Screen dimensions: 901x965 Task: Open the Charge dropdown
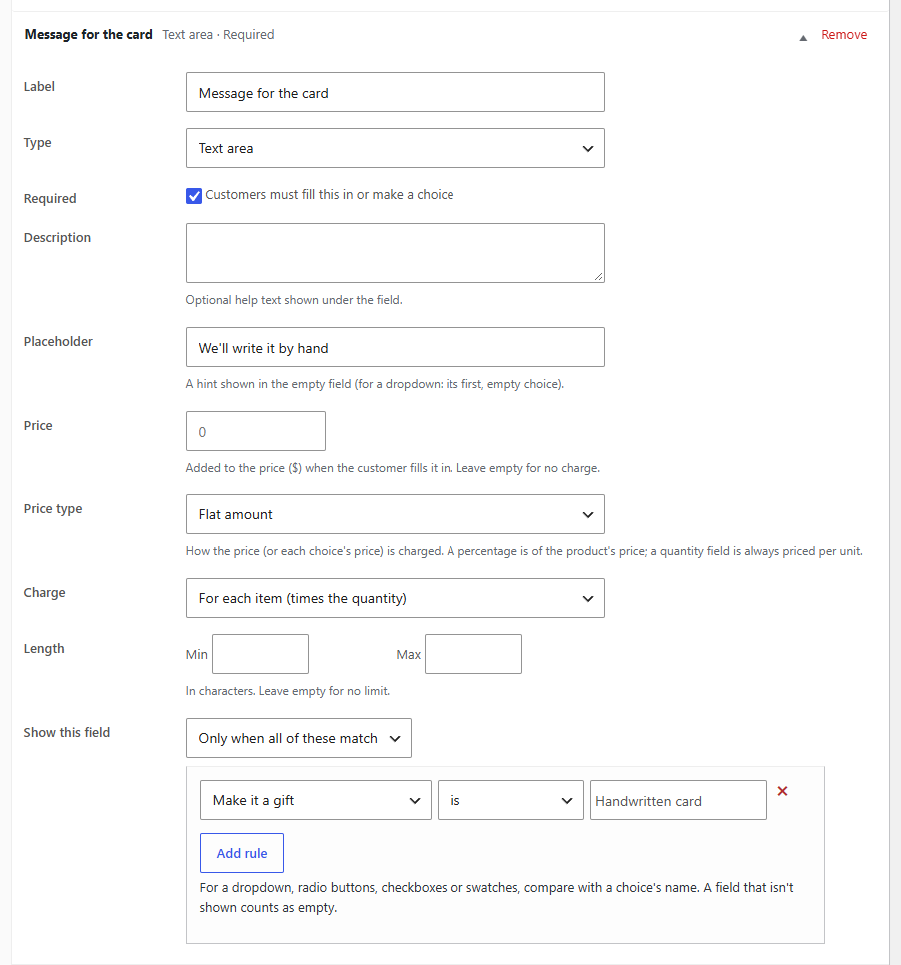[x=396, y=598]
